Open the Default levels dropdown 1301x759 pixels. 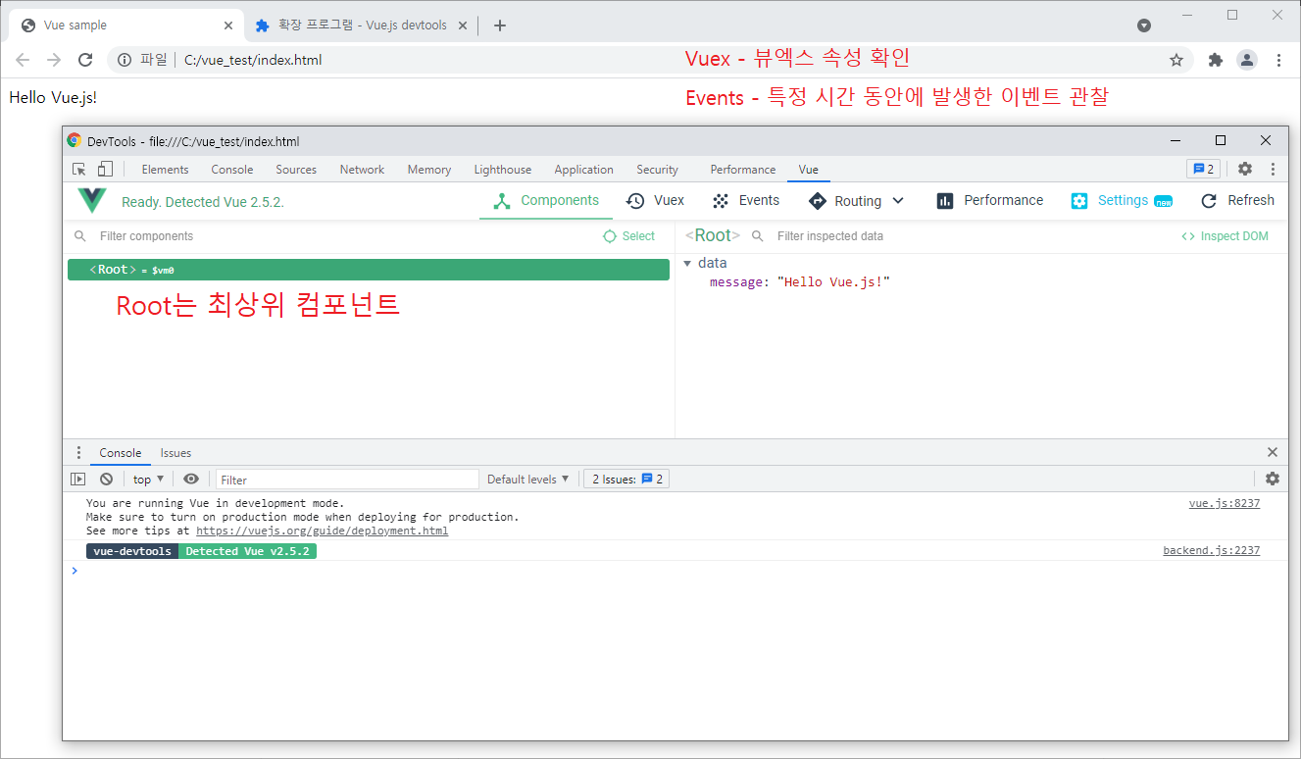point(527,480)
